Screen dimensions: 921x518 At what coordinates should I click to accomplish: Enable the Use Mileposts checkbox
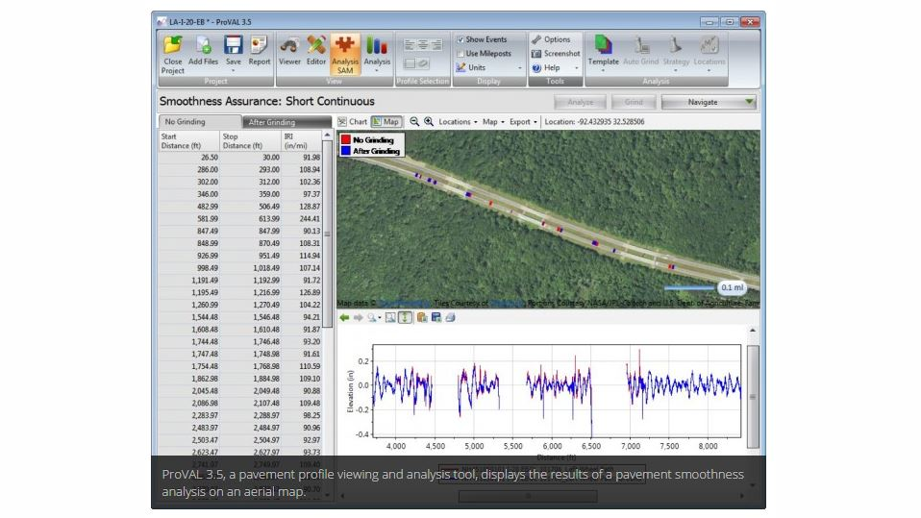coord(460,54)
